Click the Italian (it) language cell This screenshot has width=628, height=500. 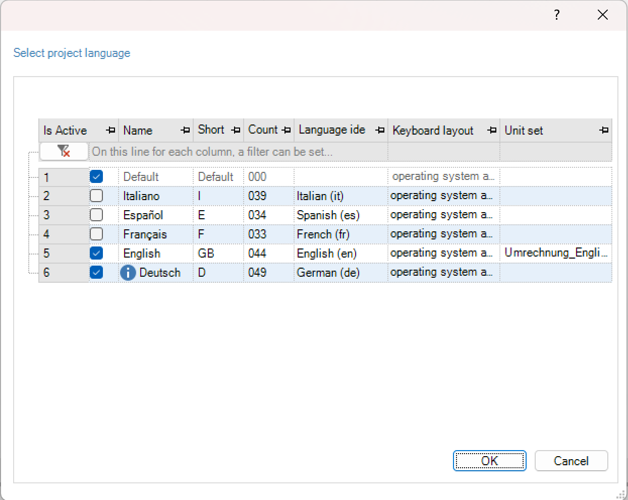(341, 196)
